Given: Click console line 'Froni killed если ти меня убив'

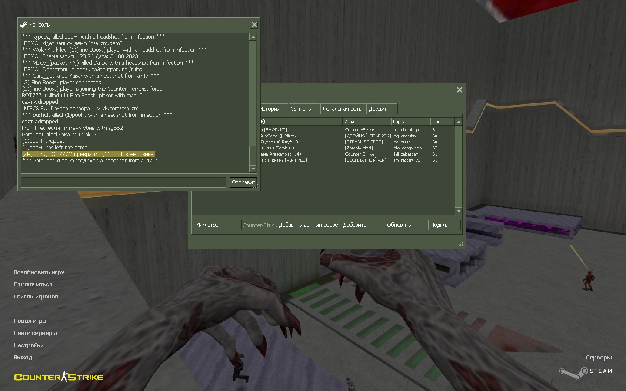Looking at the screenshot, I should coord(72,128).
